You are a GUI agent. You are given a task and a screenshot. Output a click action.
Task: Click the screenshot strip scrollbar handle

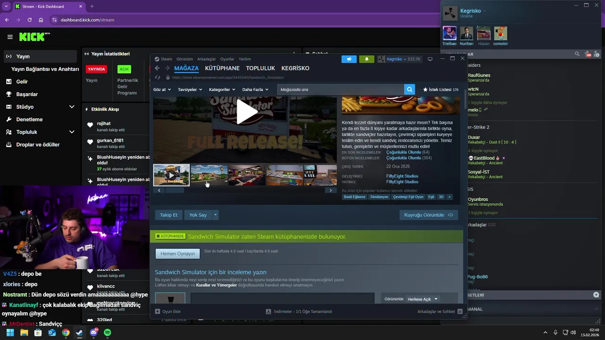pos(174,190)
